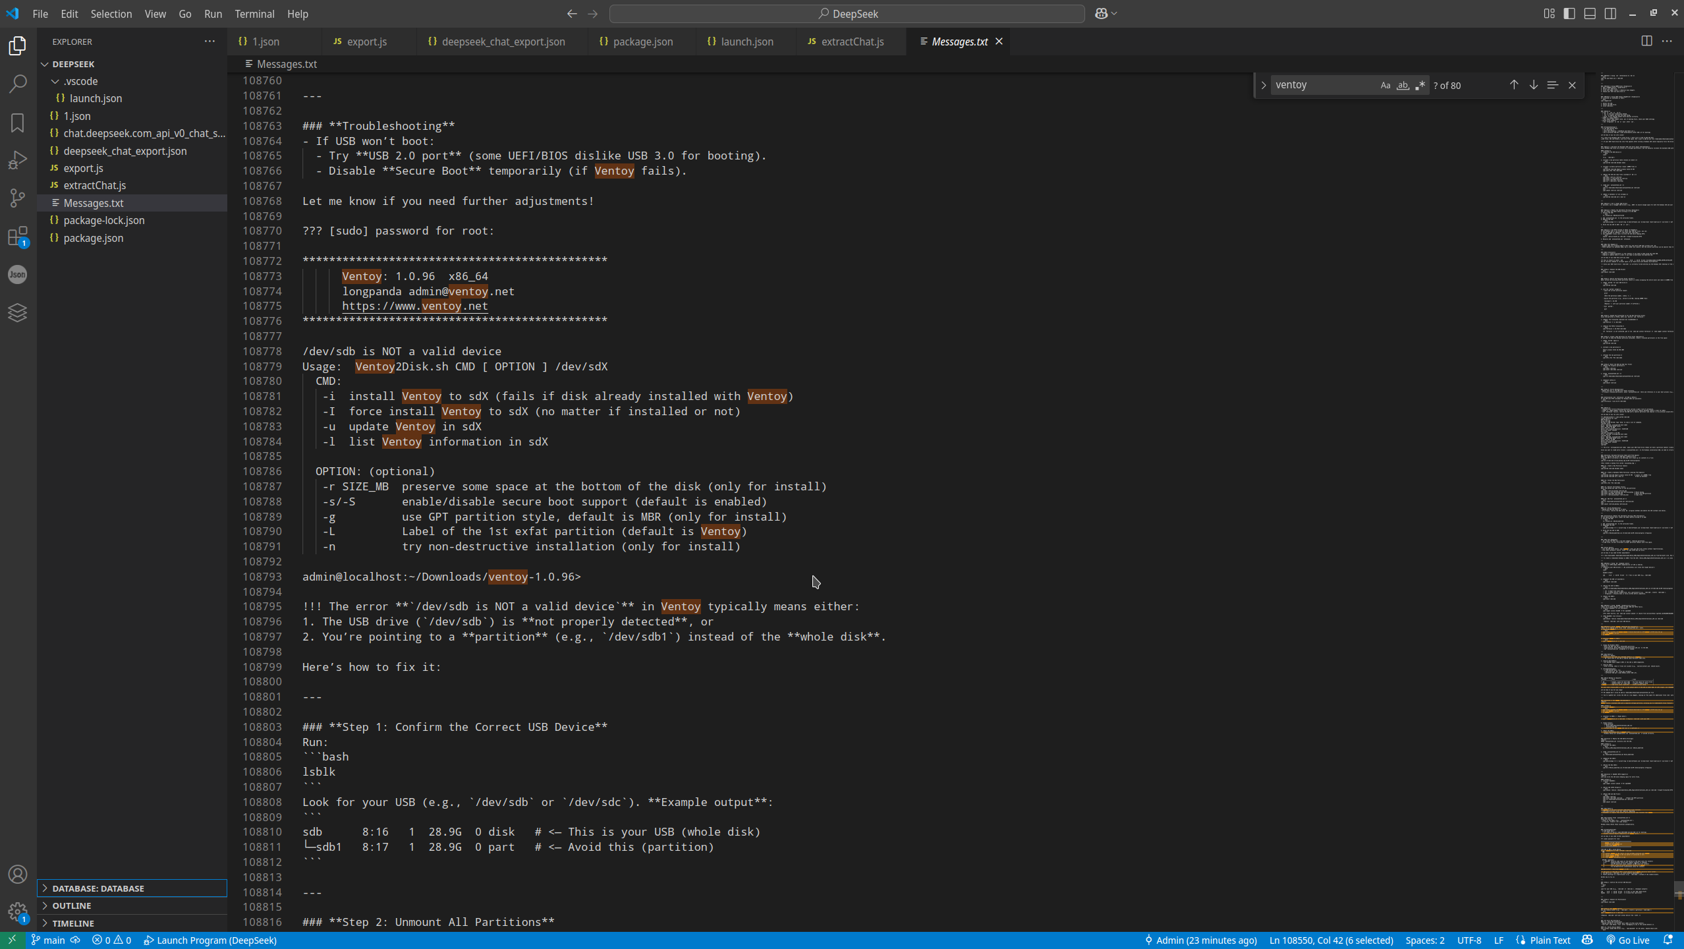1684x949 pixels.
Task: Go to next find match arrow
Action: click(x=1533, y=85)
